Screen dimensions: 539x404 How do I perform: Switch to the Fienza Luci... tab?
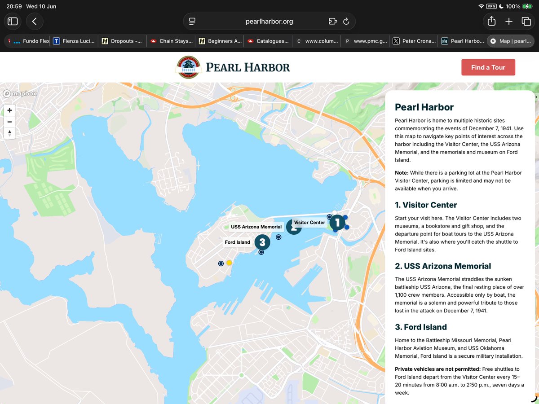tap(74, 41)
